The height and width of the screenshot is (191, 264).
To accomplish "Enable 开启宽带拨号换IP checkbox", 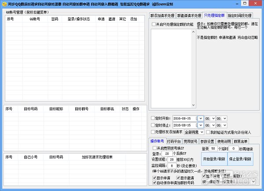I will pos(154,148).
